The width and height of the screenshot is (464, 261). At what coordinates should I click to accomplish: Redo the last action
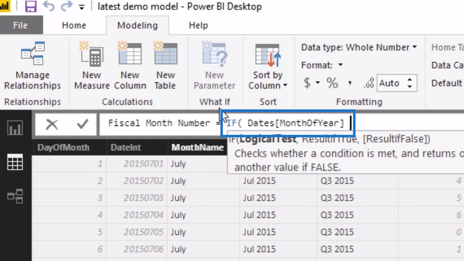point(66,6)
